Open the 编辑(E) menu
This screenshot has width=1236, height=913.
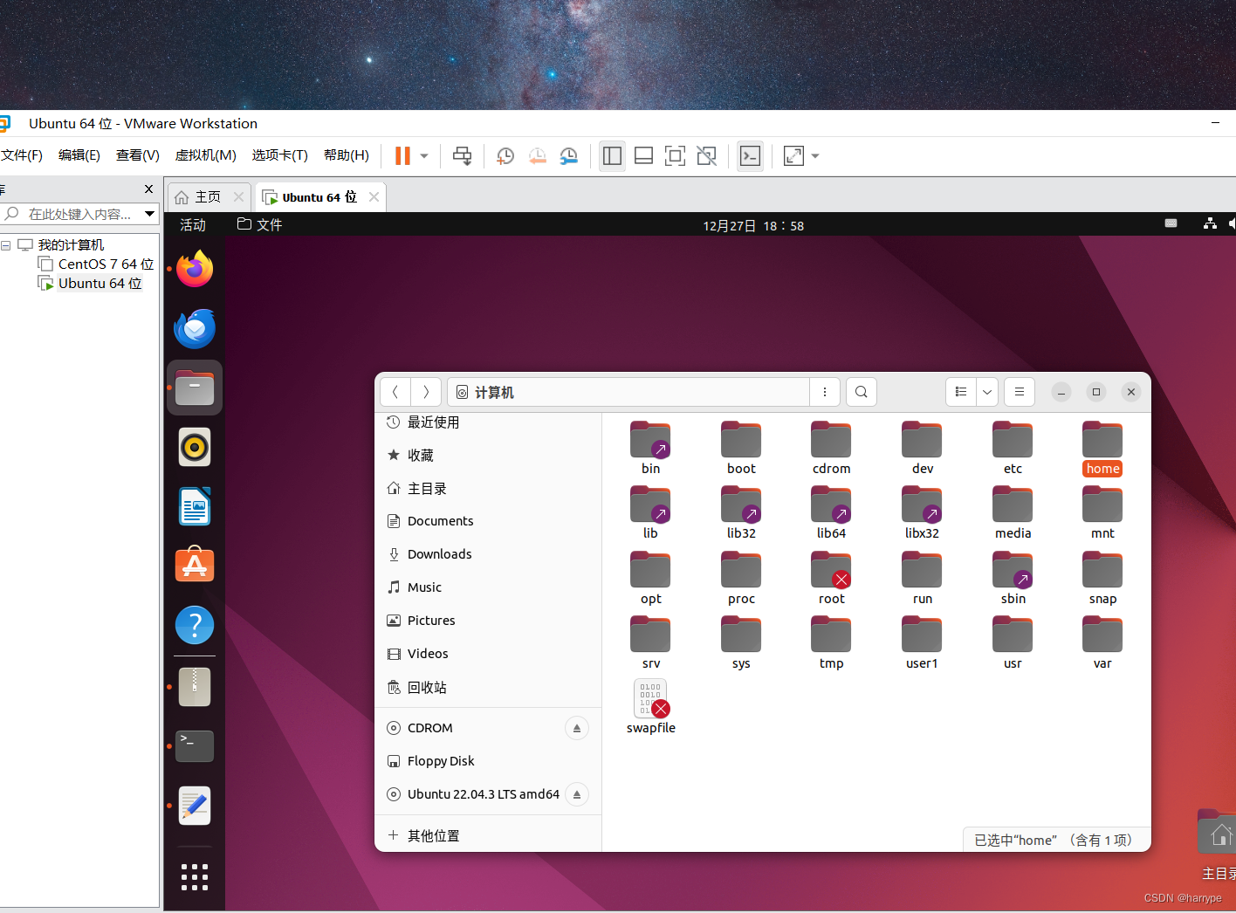coord(79,155)
